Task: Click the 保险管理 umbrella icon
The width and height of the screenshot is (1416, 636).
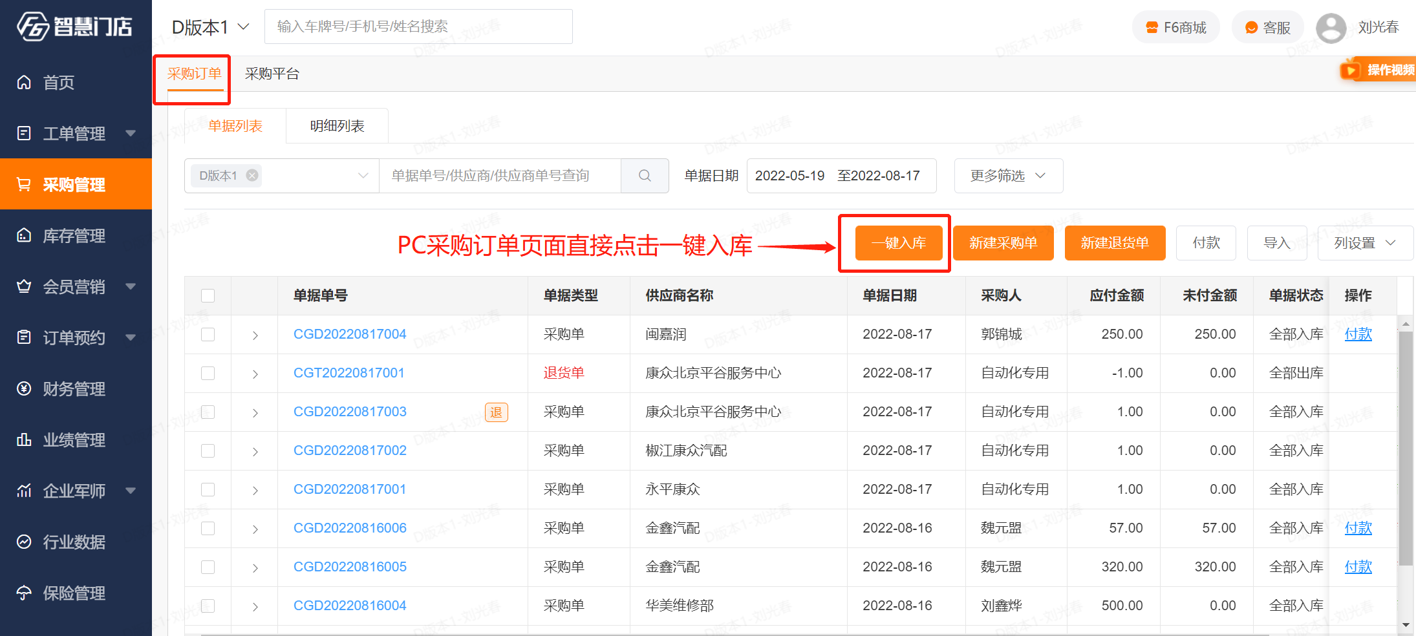Action: [x=24, y=593]
